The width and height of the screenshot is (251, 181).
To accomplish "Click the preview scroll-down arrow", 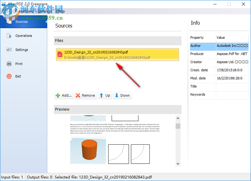I will [x=178, y=163].
